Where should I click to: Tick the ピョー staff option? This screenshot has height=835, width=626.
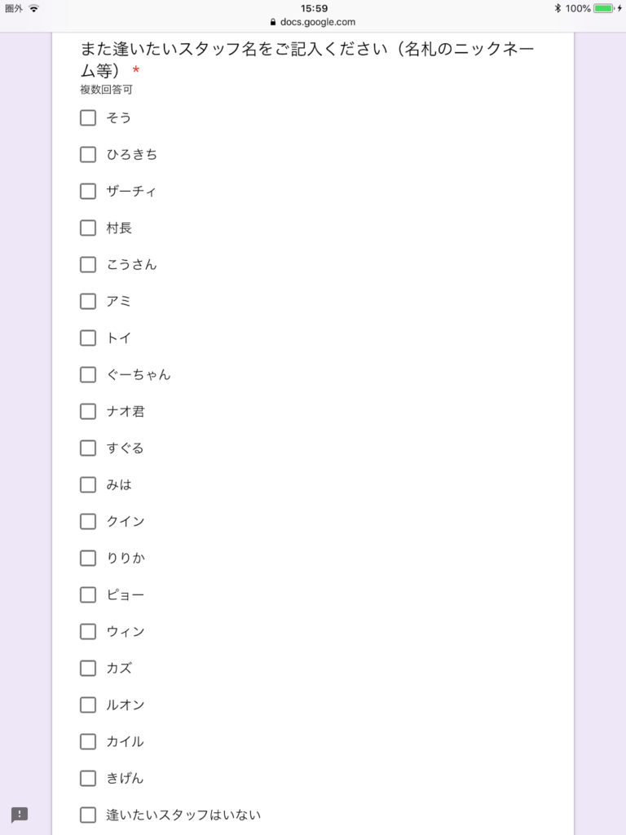88,594
